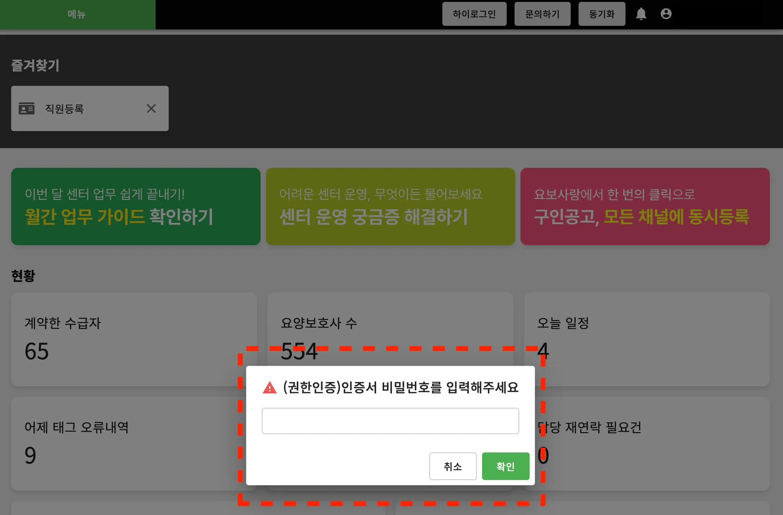Open the user account profile icon

[x=666, y=14]
